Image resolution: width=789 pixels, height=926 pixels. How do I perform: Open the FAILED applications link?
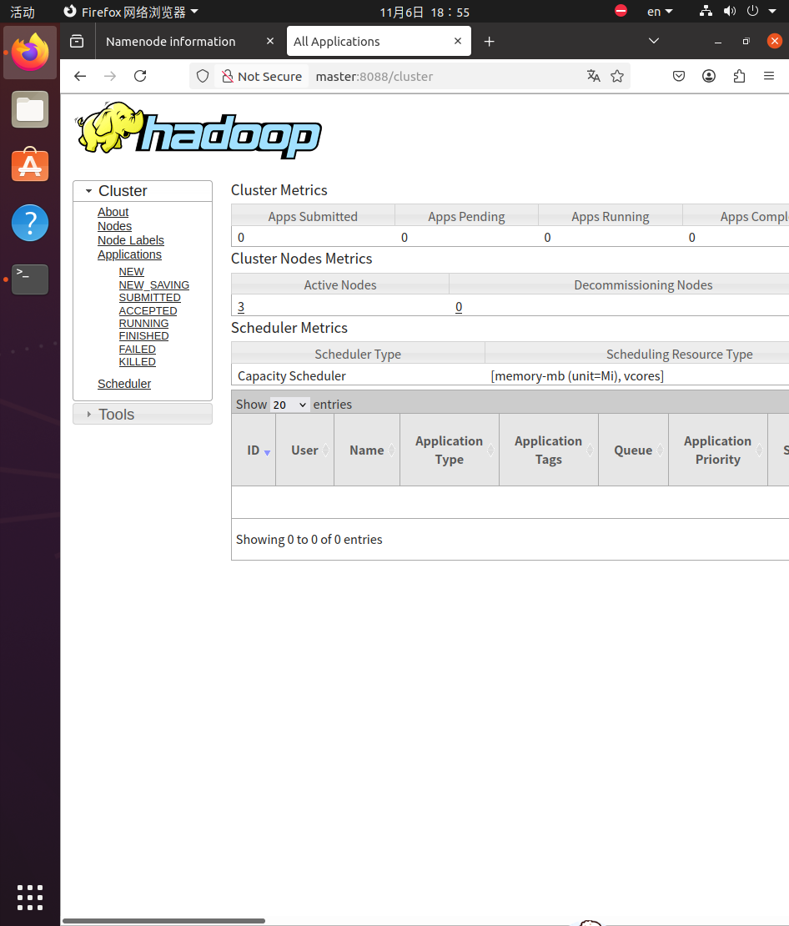click(137, 349)
